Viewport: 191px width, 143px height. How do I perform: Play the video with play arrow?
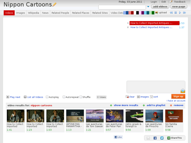click(180, 13)
